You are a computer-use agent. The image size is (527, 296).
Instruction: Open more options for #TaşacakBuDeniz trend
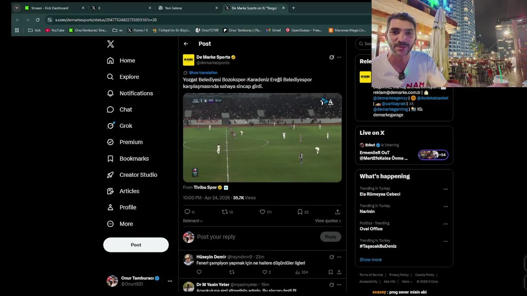tap(445, 241)
